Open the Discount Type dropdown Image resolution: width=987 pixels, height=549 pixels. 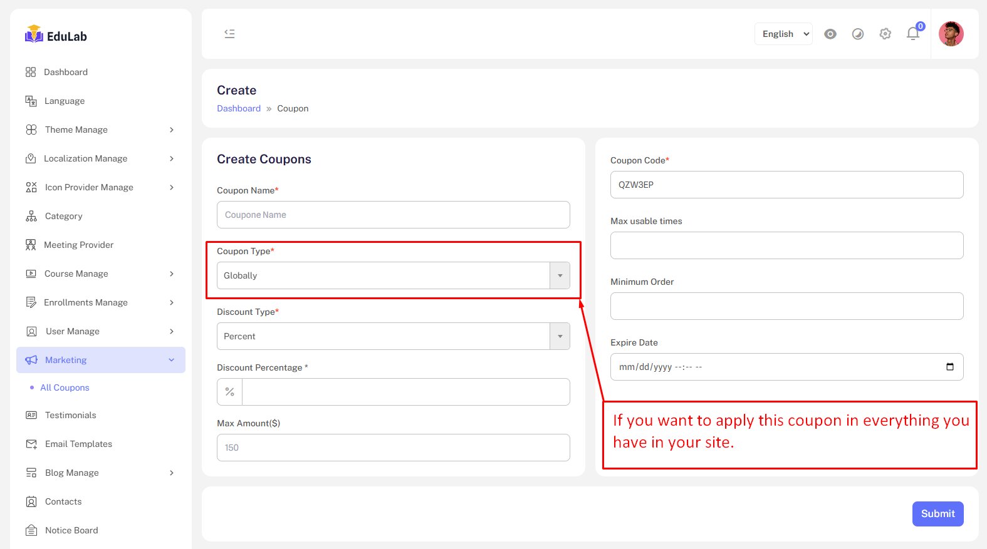click(393, 336)
